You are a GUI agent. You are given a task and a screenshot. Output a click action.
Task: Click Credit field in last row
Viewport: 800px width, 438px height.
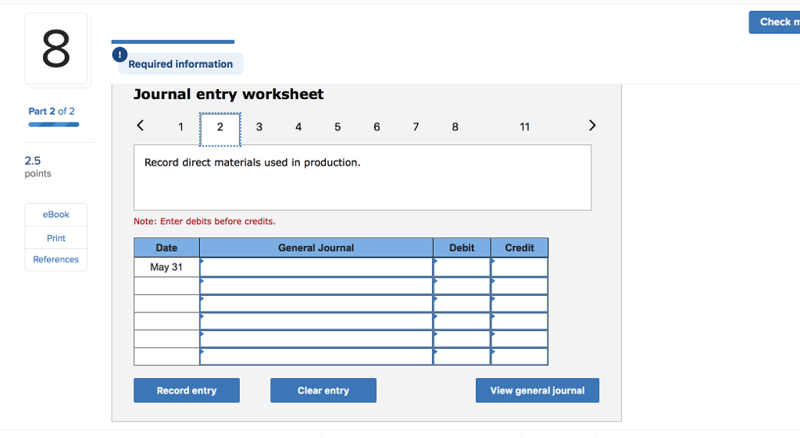tap(520, 357)
